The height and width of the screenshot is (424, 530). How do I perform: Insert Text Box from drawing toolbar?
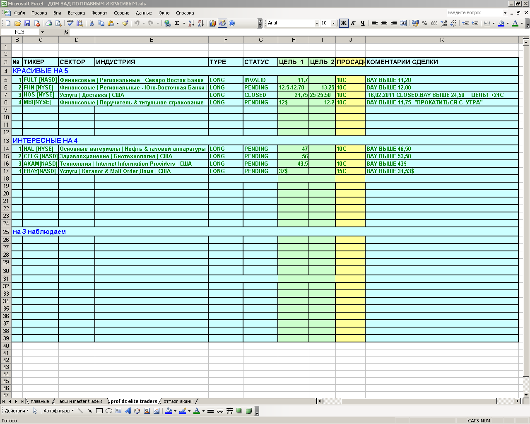[118, 411]
